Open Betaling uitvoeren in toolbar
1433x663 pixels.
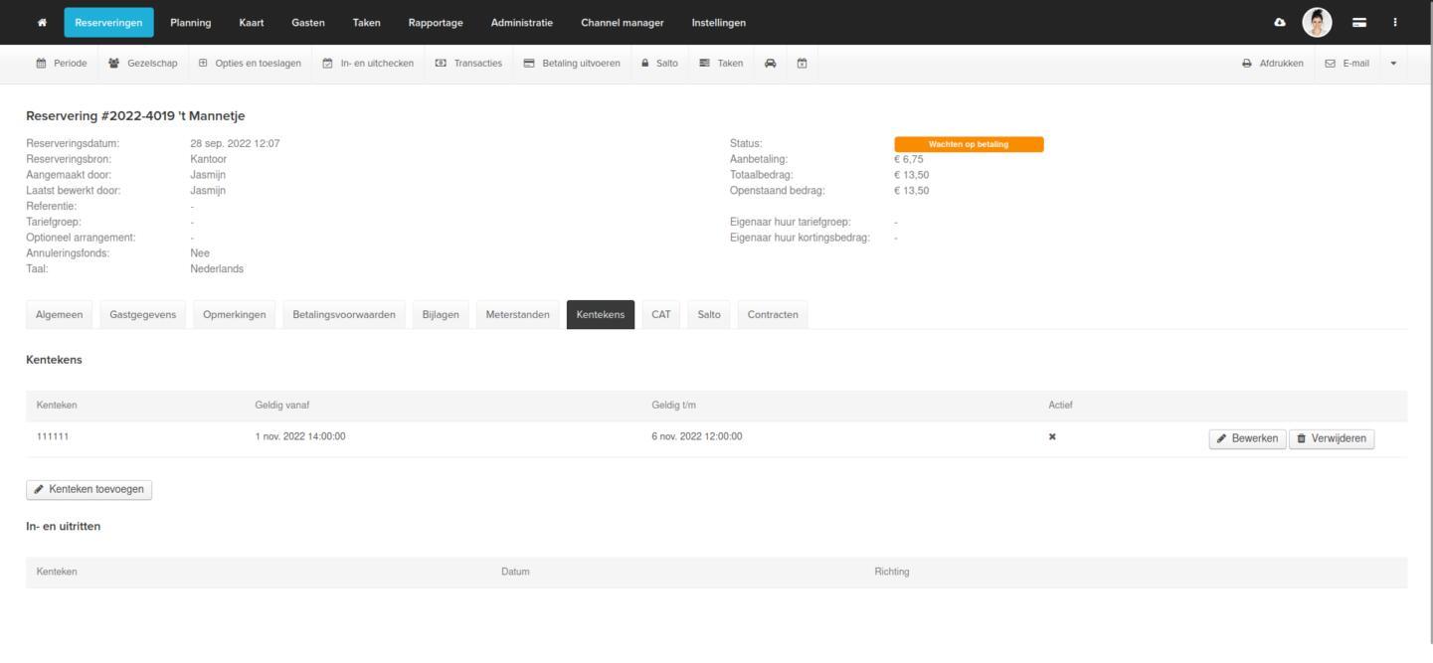click(572, 64)
